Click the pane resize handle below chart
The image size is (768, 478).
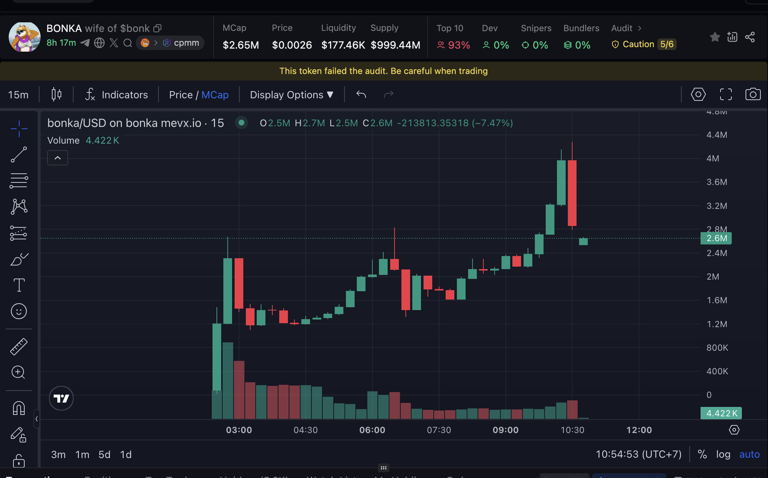tap(384, 468)
